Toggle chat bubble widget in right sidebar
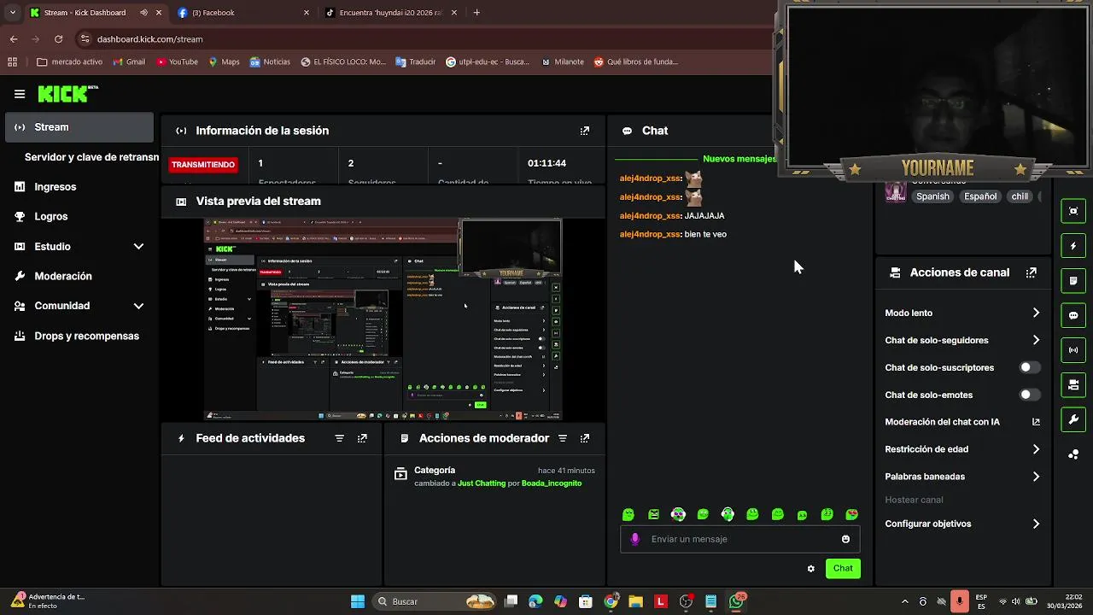This screenshot has height=615, width=1093. (x=1073, y=315)
